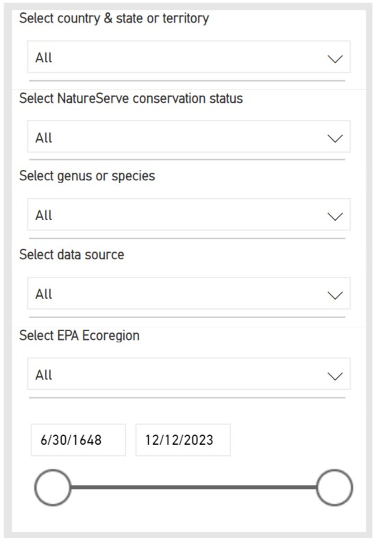Click the 'Select NatureServe conservation status' label

click(x=131, y=99)
